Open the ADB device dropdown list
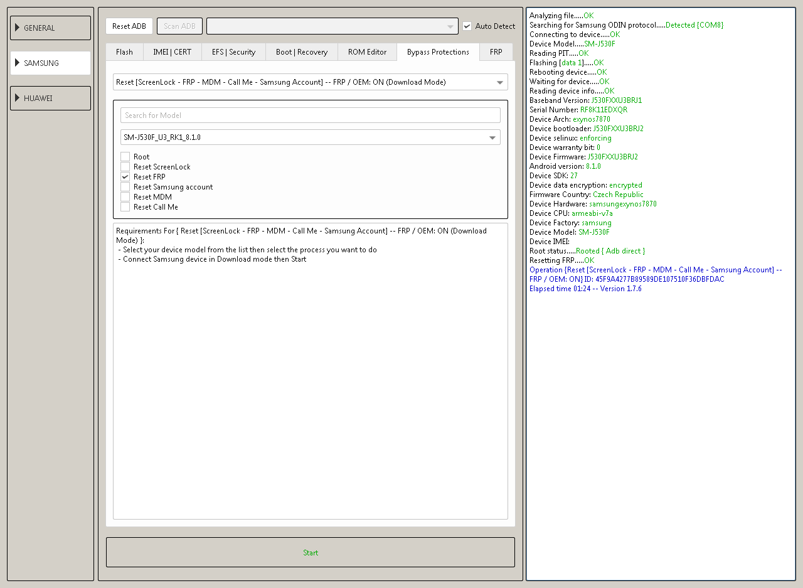Screen dimensions: 803x588 (x=332, y=26)
